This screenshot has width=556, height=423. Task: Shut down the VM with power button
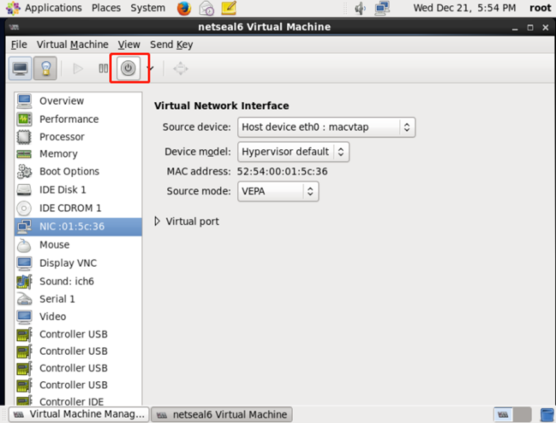[129, 68]
